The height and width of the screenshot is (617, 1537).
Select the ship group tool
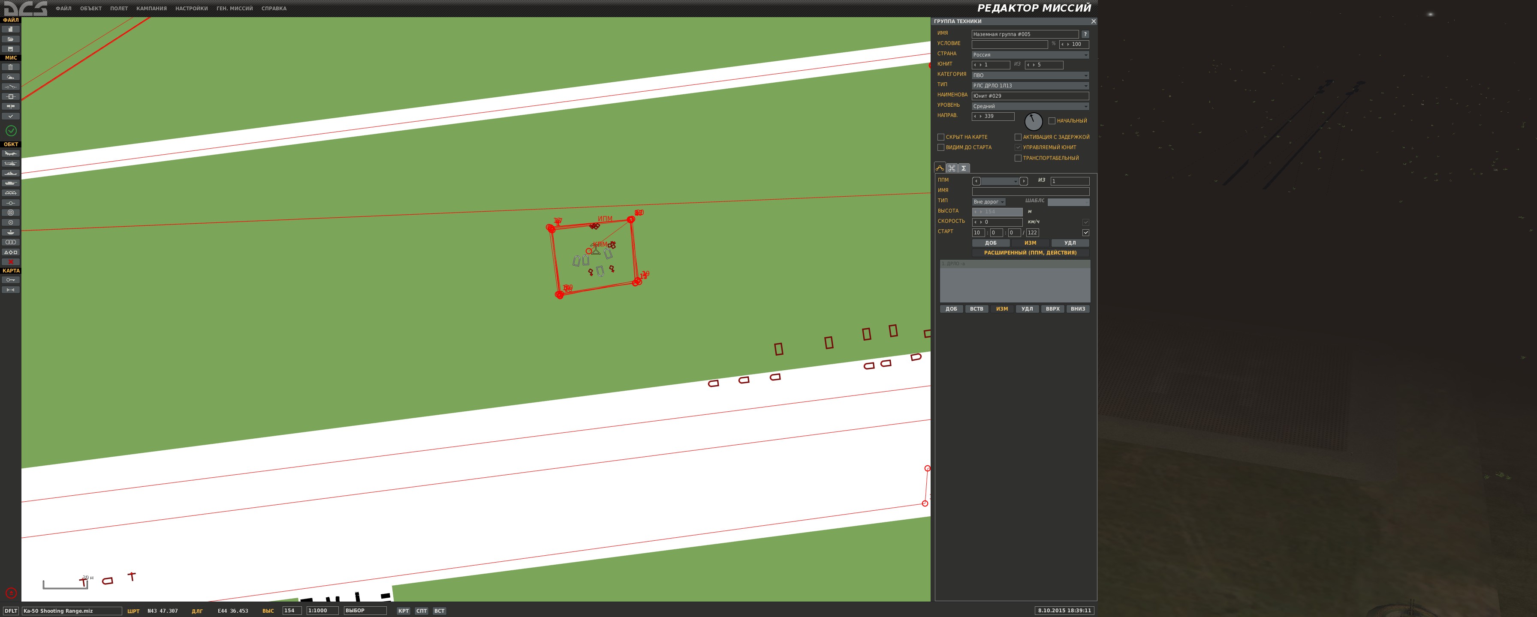click(11, 173)
